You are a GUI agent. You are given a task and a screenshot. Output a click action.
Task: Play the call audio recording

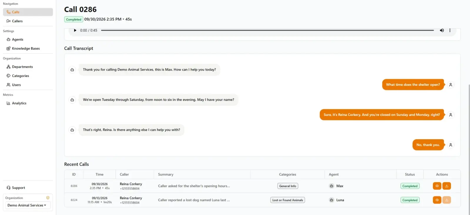75,30
